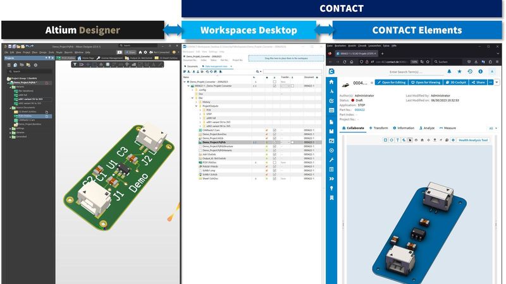The image size is (506, 284).
Task: Toggle checkbox in CAMtastic1.Cam row
Action: click(275, 130)
